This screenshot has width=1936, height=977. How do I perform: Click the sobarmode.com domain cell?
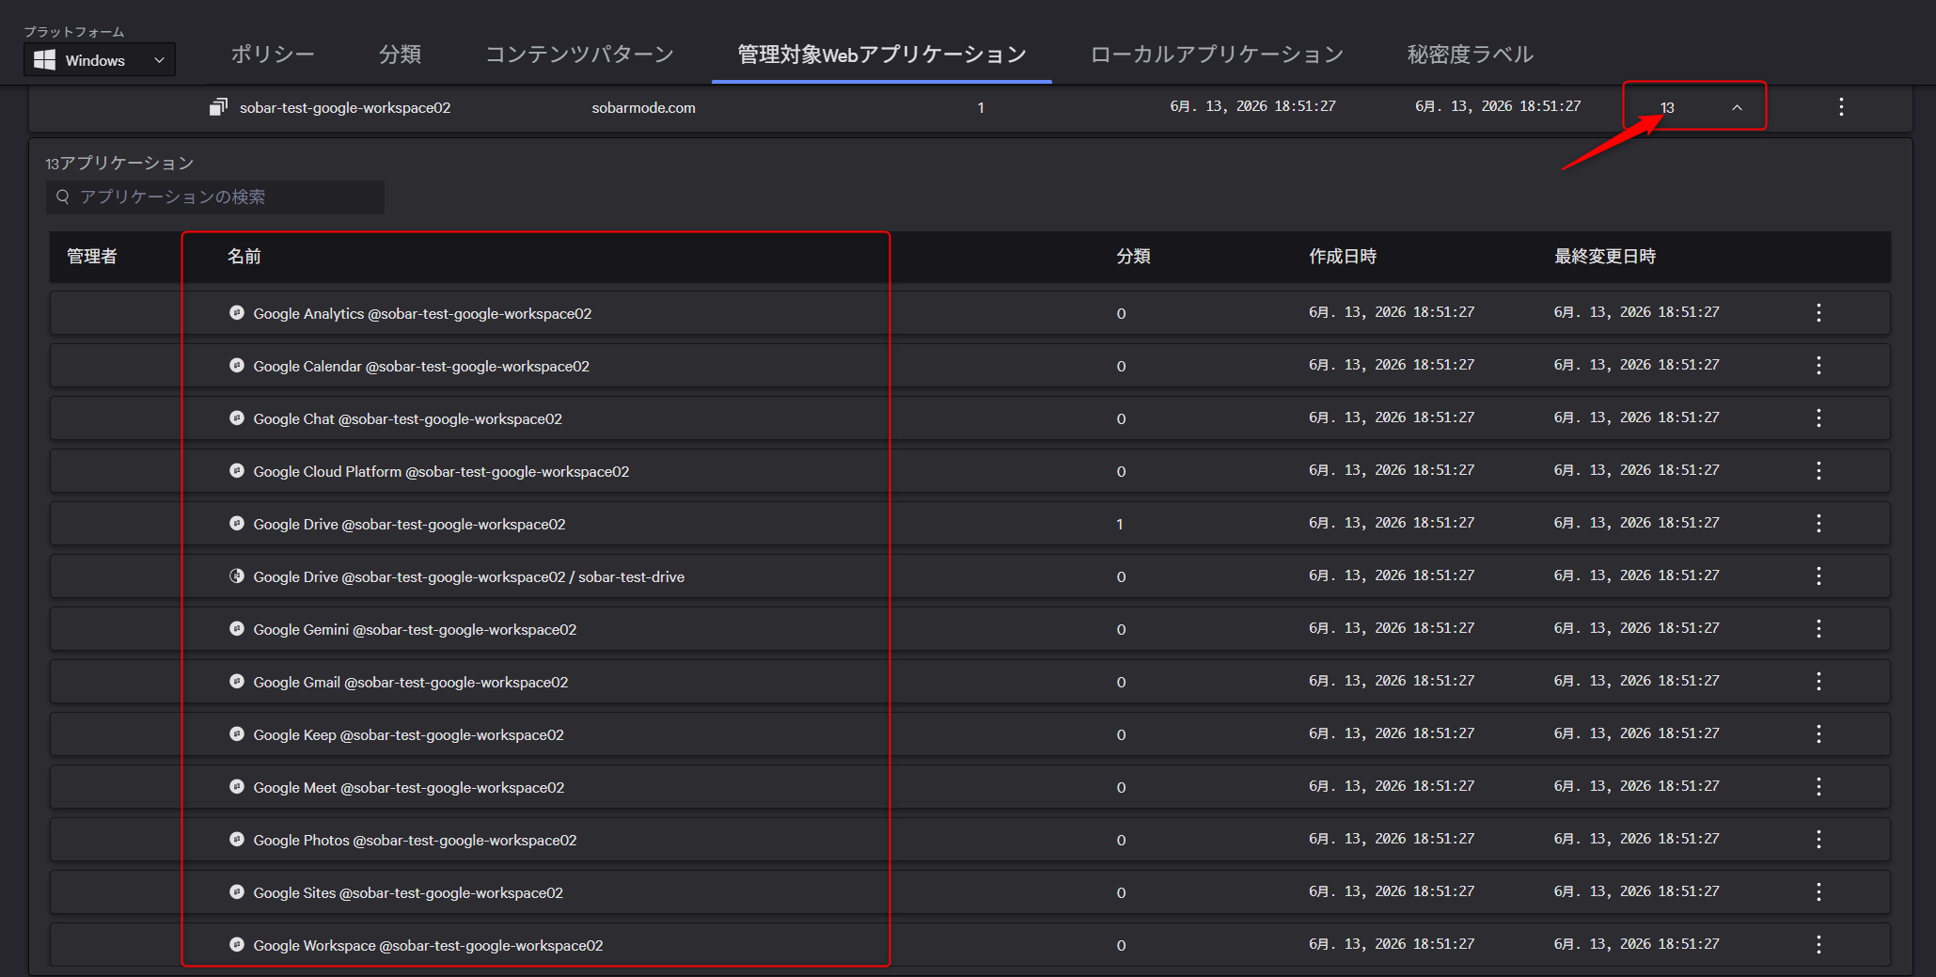(x=644, y=107)
